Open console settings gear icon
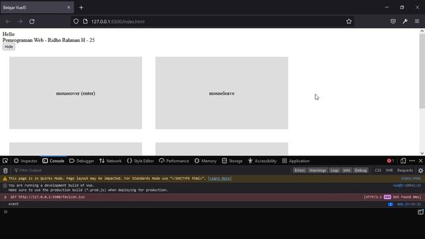The image size is (425, 239). (420, 171)
